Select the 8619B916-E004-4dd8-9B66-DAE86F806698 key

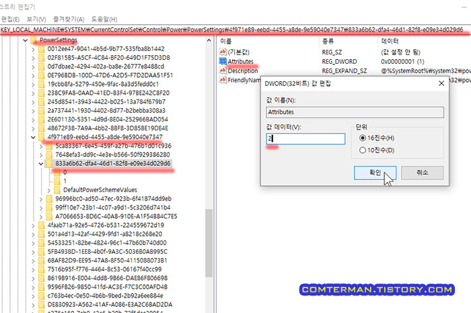point(108,278)
